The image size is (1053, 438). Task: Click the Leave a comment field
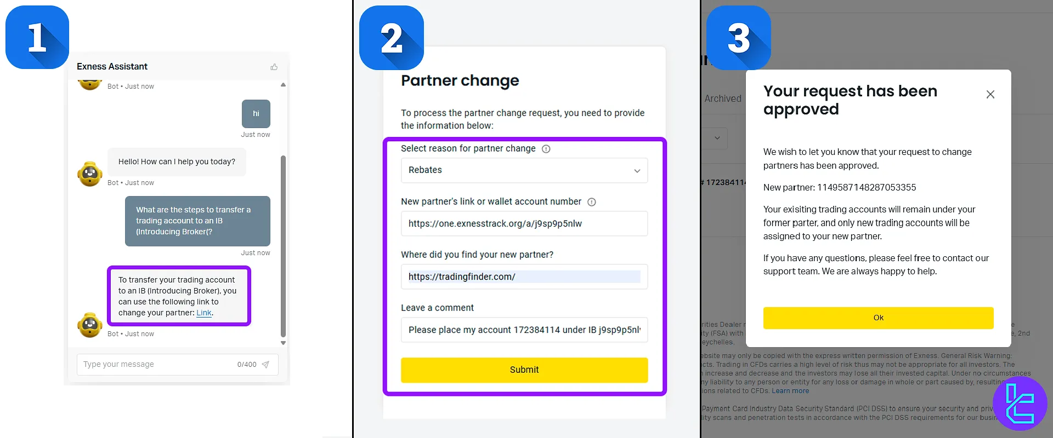524,330
